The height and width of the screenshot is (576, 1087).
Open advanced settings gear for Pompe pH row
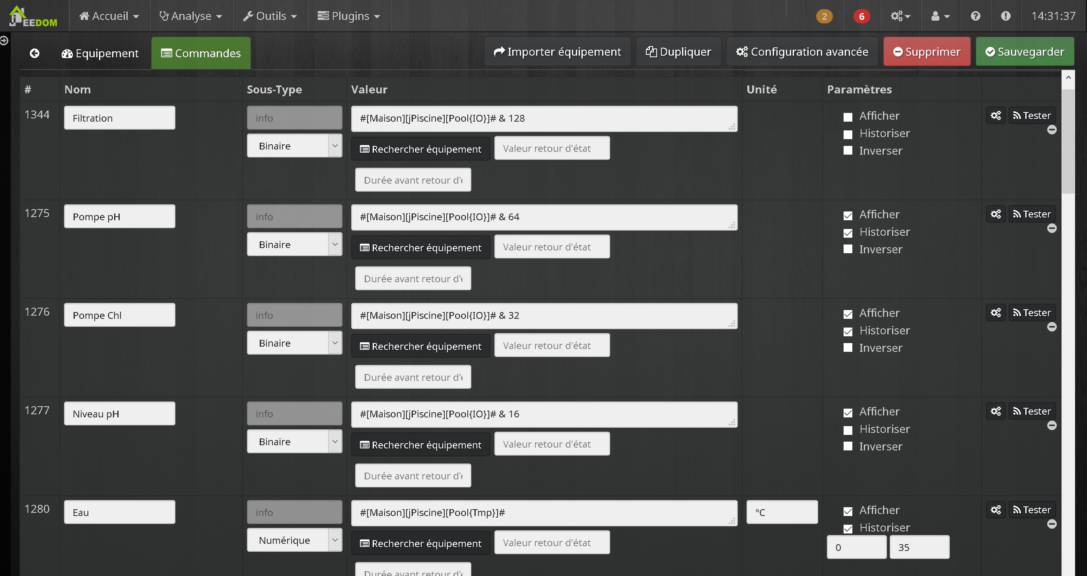pyautogui.click(x=996, y=214)
